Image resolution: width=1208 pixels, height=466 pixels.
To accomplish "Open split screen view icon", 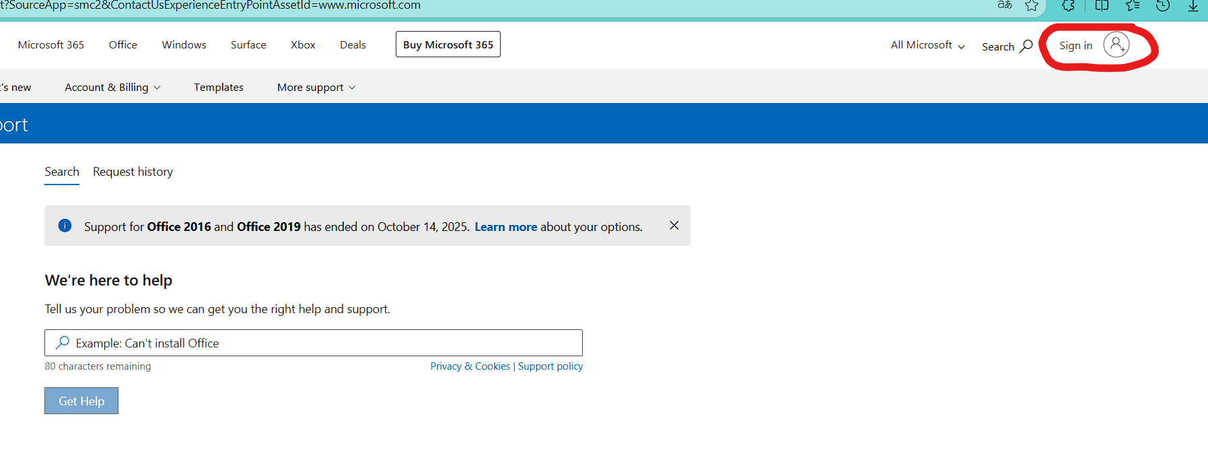I will coord(1102,5).
